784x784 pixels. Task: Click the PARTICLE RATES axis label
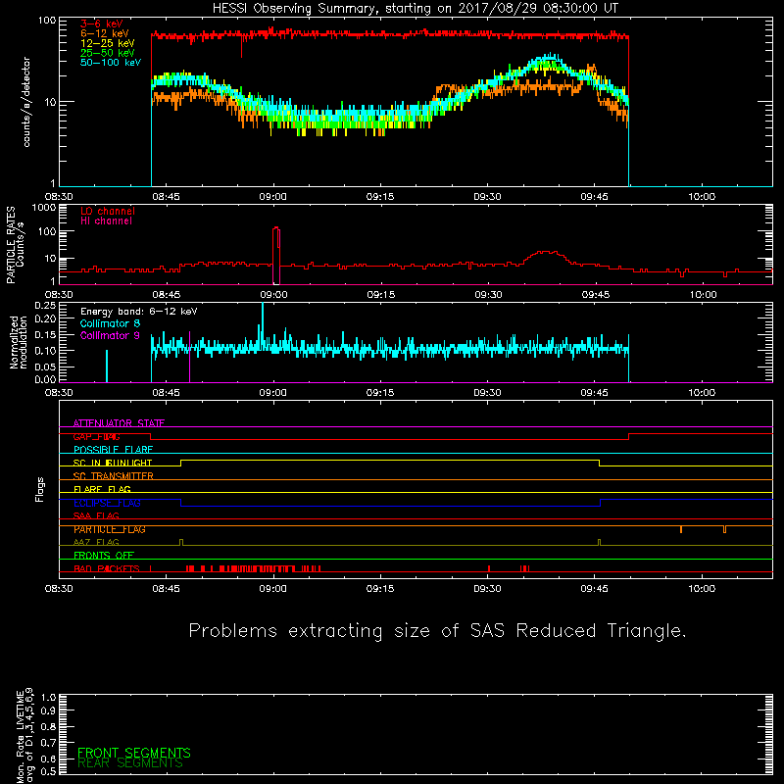(x=15, y=245)
